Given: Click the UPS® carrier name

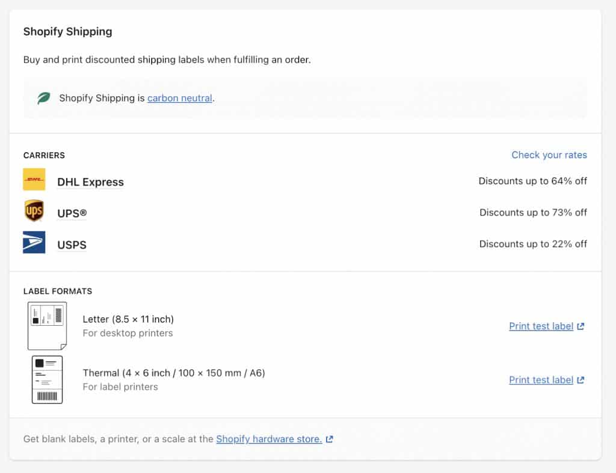Looking at the screenshot, I should pyautogui.click(x=72, y=213).
